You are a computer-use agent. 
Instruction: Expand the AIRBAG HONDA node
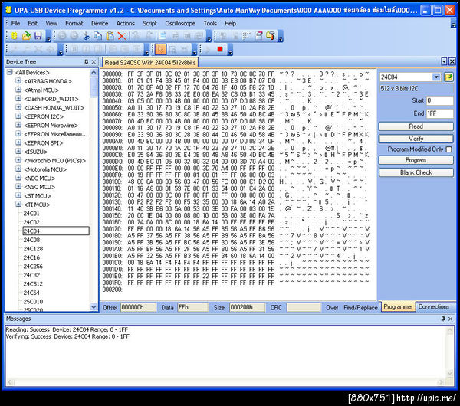(x=18, y=81)
